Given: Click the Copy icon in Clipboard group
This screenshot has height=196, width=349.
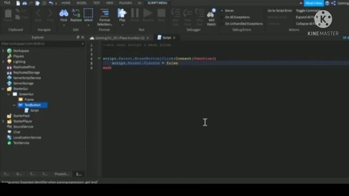Looking at the screenshot, I should pyautogui.click(x=17, y=17).
